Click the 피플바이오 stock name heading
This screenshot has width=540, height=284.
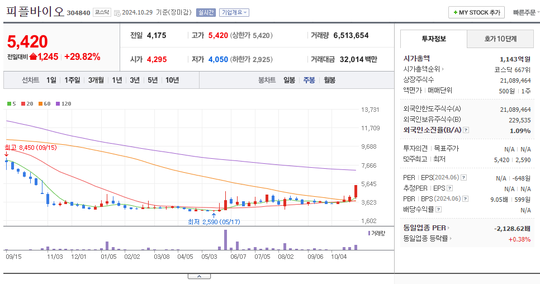coord(35,11)
